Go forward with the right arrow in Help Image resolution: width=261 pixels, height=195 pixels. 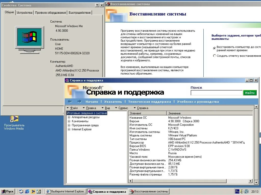[x=80, y=102]
